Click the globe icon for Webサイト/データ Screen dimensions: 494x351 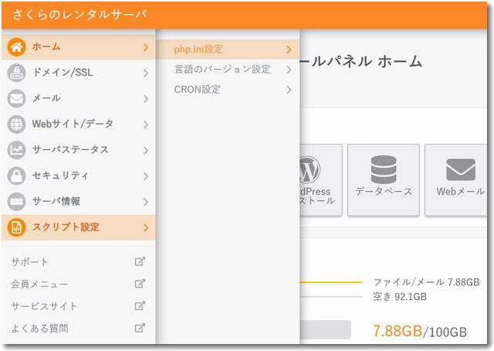pos(16,124)
